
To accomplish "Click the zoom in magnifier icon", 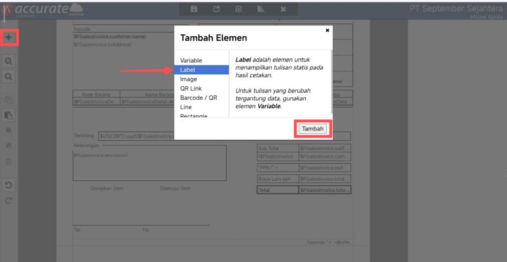I will [x=9, y=62].
